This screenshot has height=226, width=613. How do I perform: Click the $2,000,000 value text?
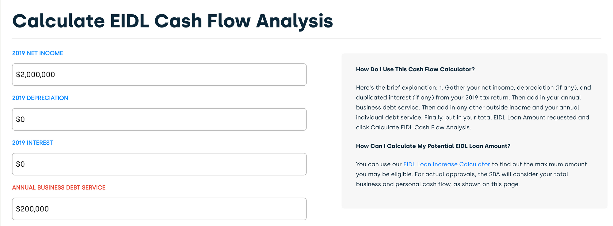tap(36, 75)
